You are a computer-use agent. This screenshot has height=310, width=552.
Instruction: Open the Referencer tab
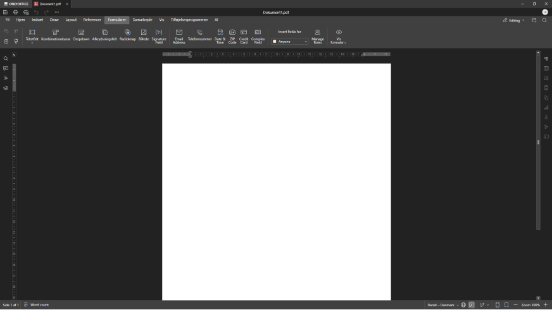(x=92, y=20)
